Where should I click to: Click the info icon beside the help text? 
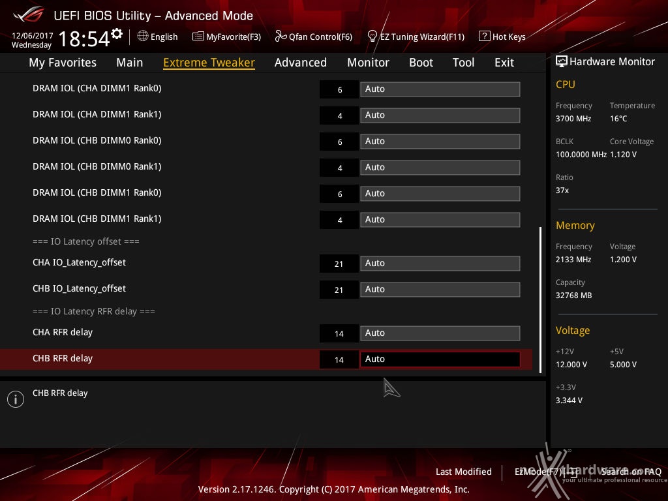16,399
